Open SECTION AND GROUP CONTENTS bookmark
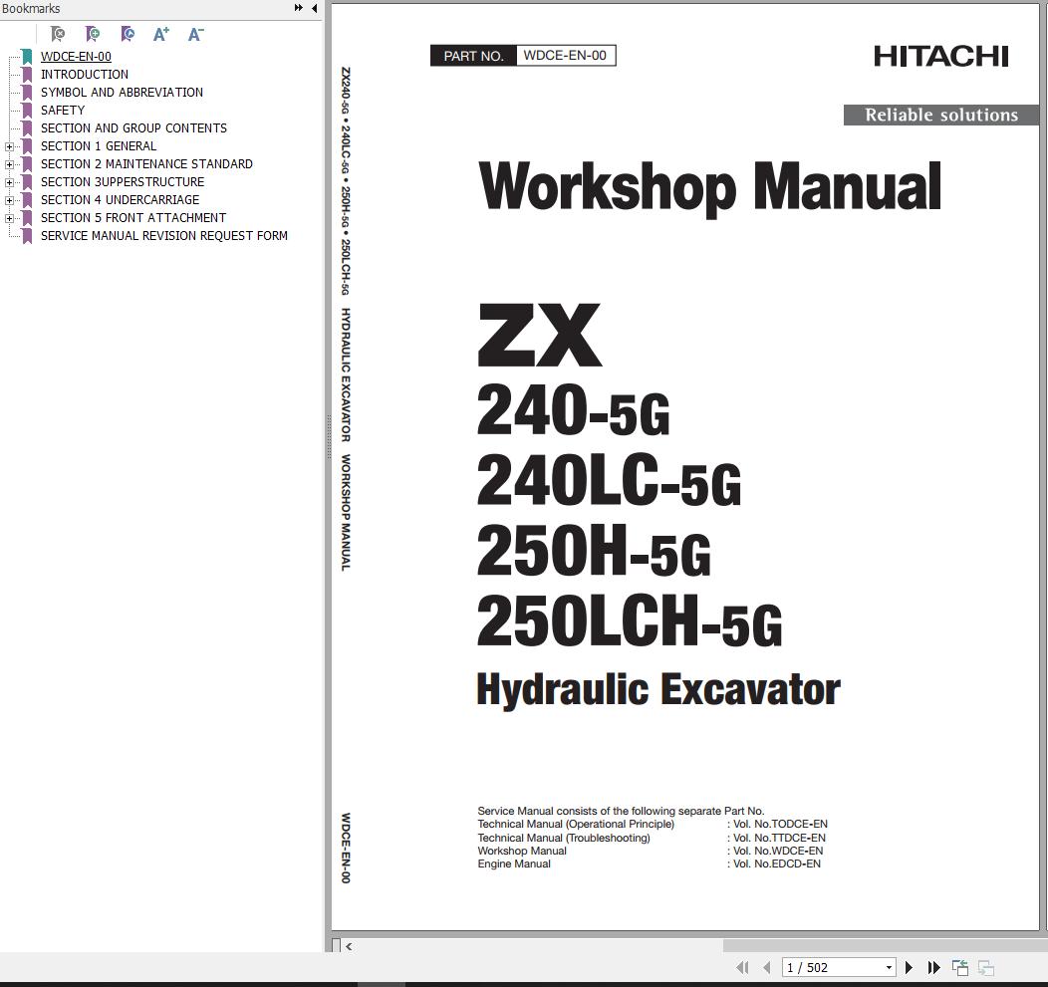This screenshot has height=987, width=1048. (x=133, y=128)
